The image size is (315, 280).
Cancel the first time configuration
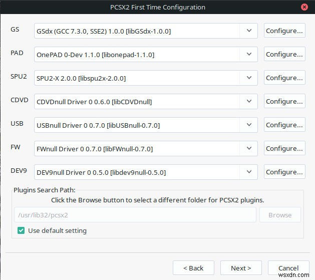coord(288,268)
